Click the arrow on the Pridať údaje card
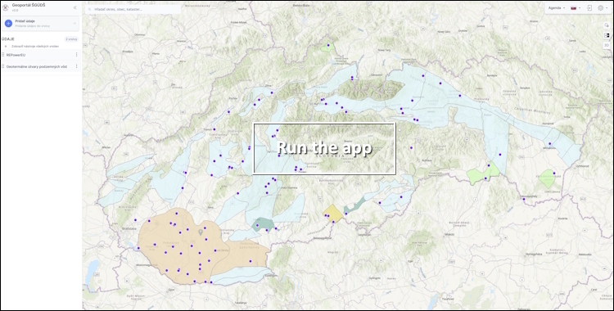Screen dimensions: 614x311 [74, 24]
